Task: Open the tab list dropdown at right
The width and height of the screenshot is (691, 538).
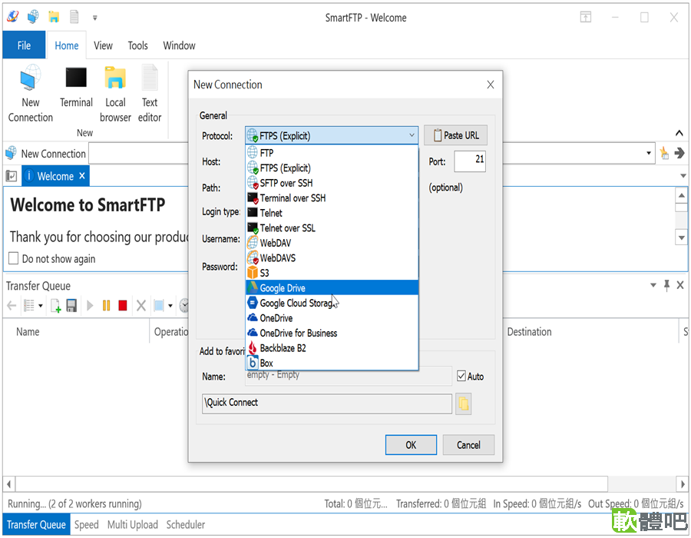Action: pyautogui.click(x=683, y=176)
